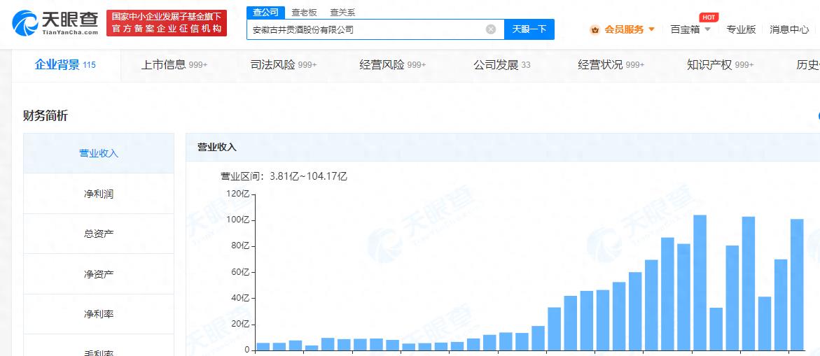Select the 查公司 search tab
820x356 pixels.
pyautogui.click(x=265, y=12)
